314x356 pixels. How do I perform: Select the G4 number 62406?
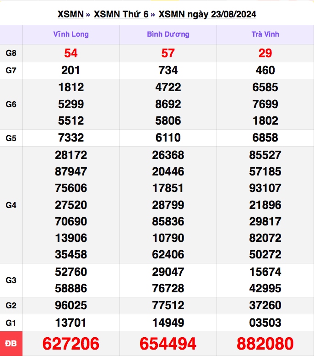coord(168,254)
